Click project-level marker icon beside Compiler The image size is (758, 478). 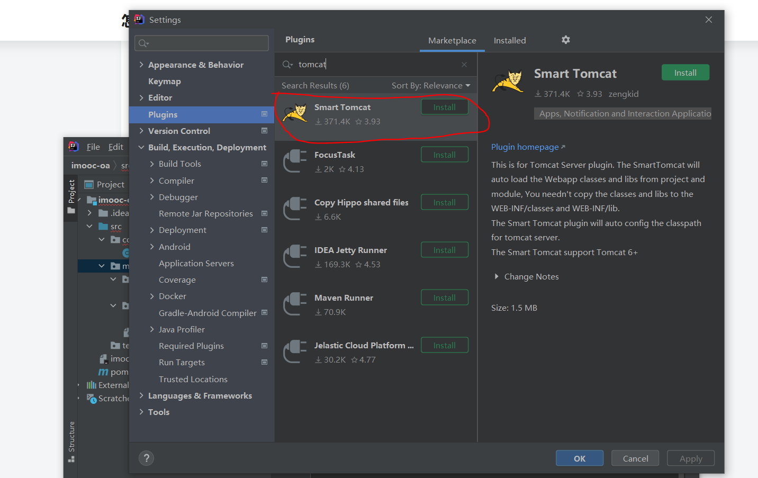pyautogui.click(x=265, y=181)
